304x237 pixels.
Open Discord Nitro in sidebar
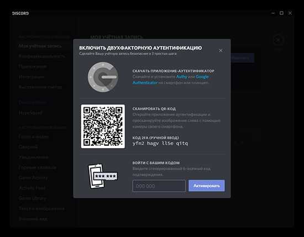click(x=33, y=102)
